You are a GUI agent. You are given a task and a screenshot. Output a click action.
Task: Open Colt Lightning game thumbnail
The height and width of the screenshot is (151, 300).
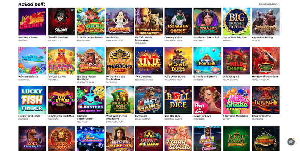[32, 138]
